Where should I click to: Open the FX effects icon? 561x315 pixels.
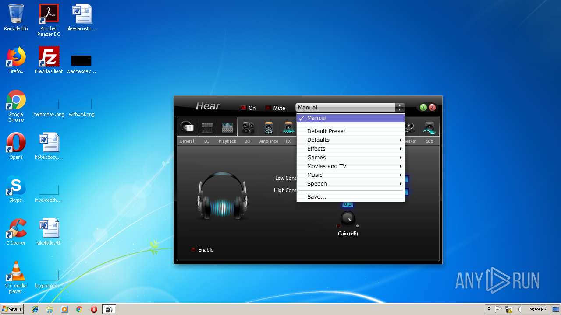tap(288, 127)
